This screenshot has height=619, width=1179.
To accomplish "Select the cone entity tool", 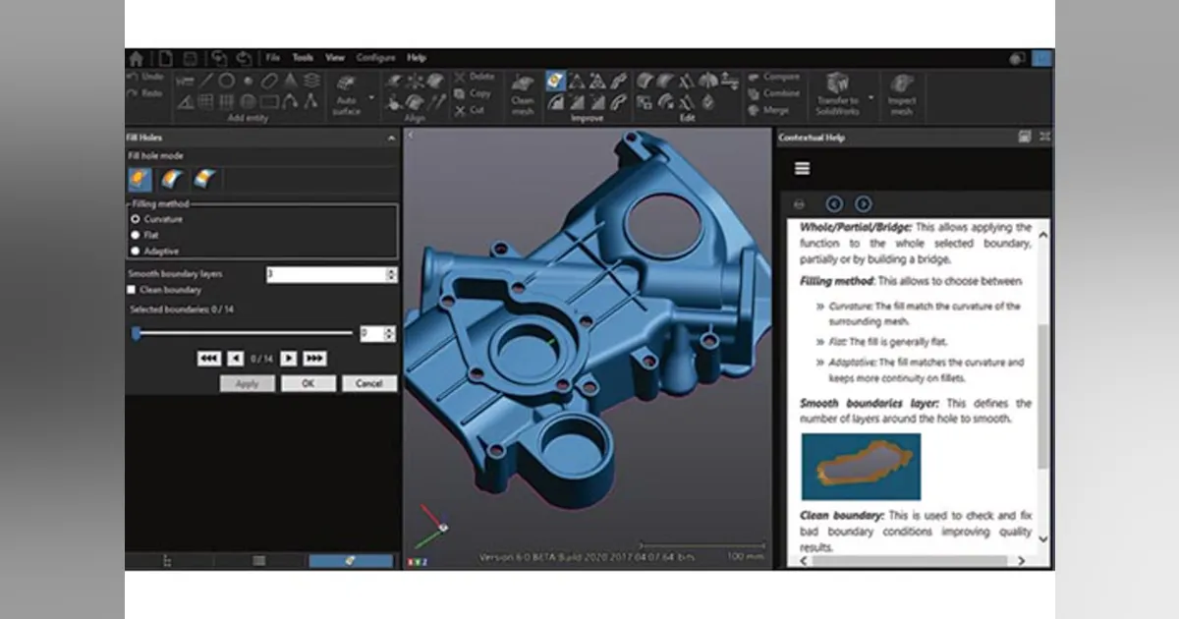I will [290, 82].
